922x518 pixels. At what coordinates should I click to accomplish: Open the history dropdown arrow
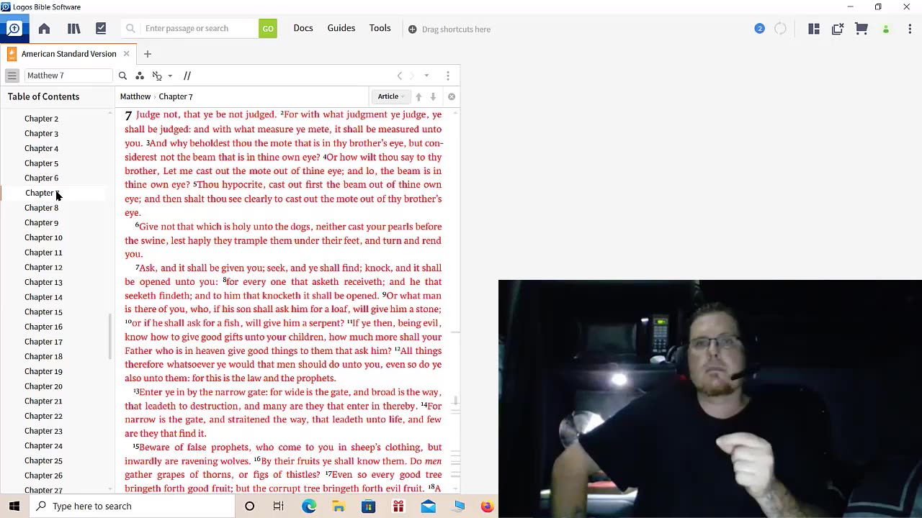426,76
